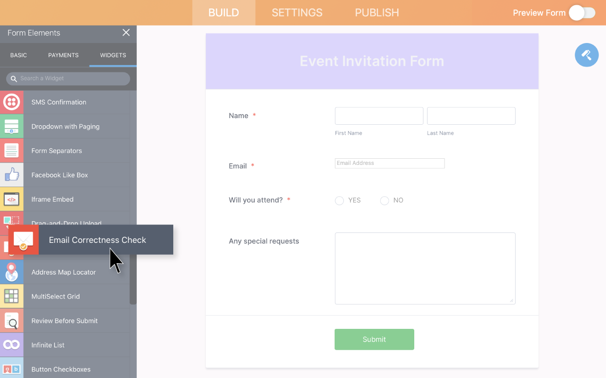
Task: Click the Infinite List widget icon
Action: [11, 345]
